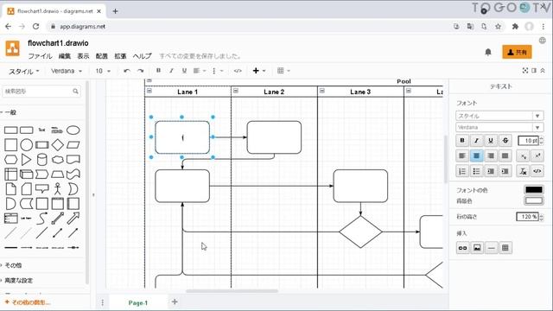
Task: Toggle bold in the top toolbar
Action: tap(158, 71)
